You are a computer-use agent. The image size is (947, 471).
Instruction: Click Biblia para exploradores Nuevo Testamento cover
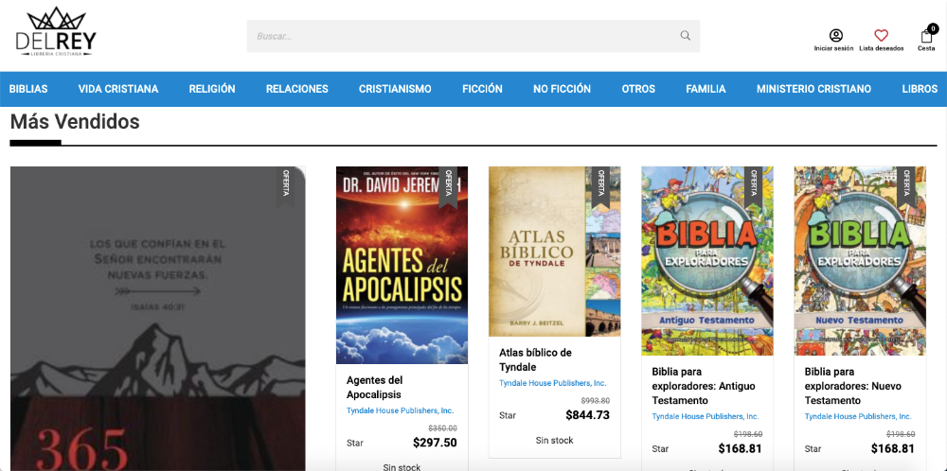[859, 261]
